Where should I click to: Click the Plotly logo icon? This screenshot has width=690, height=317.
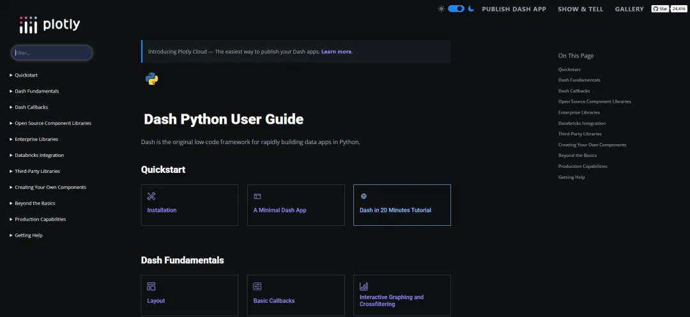(29, 25)
